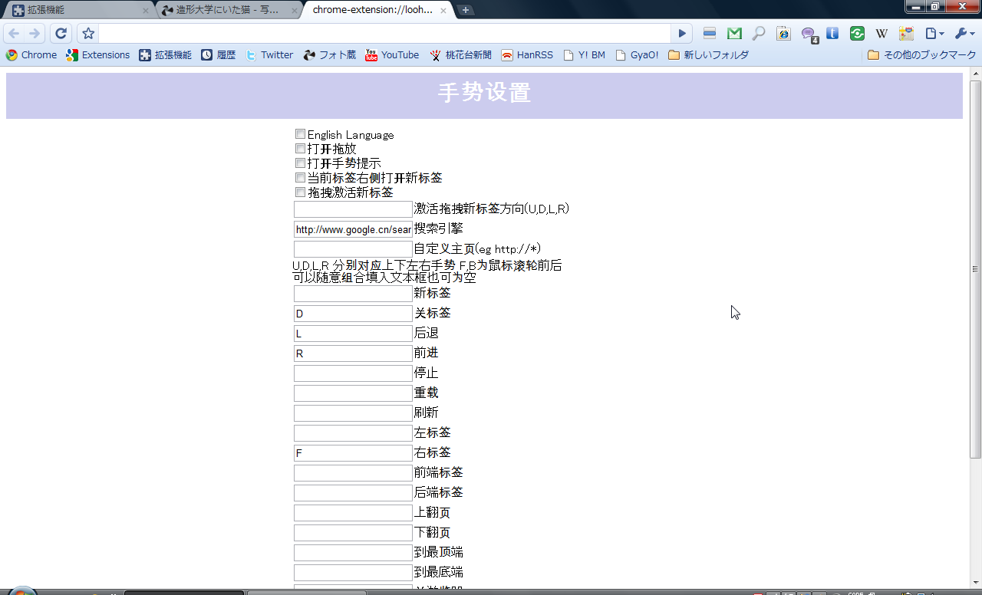This screenshot has height=595, width=982.
Task: Click the 关标签 field containing D
Action: 353,314
